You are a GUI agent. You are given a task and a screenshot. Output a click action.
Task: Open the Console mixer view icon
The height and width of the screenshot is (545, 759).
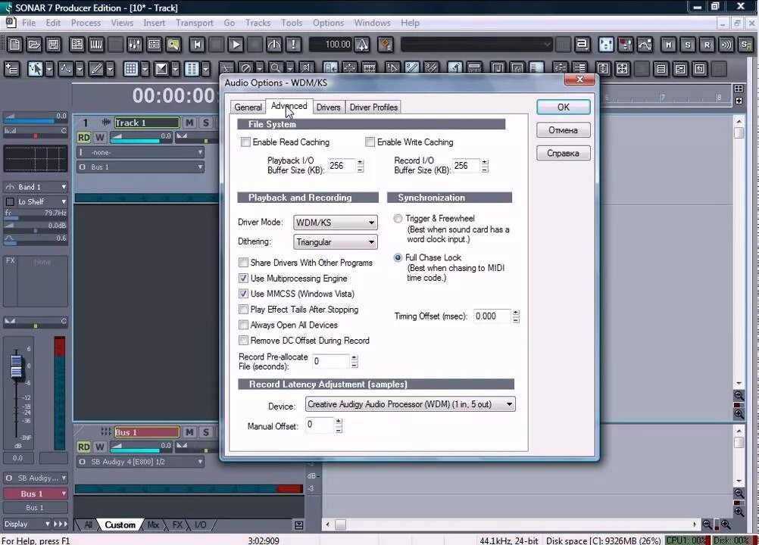point(135,45)
